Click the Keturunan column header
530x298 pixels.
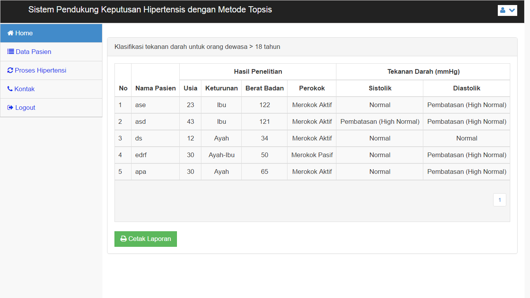click(x=222, y=88)
